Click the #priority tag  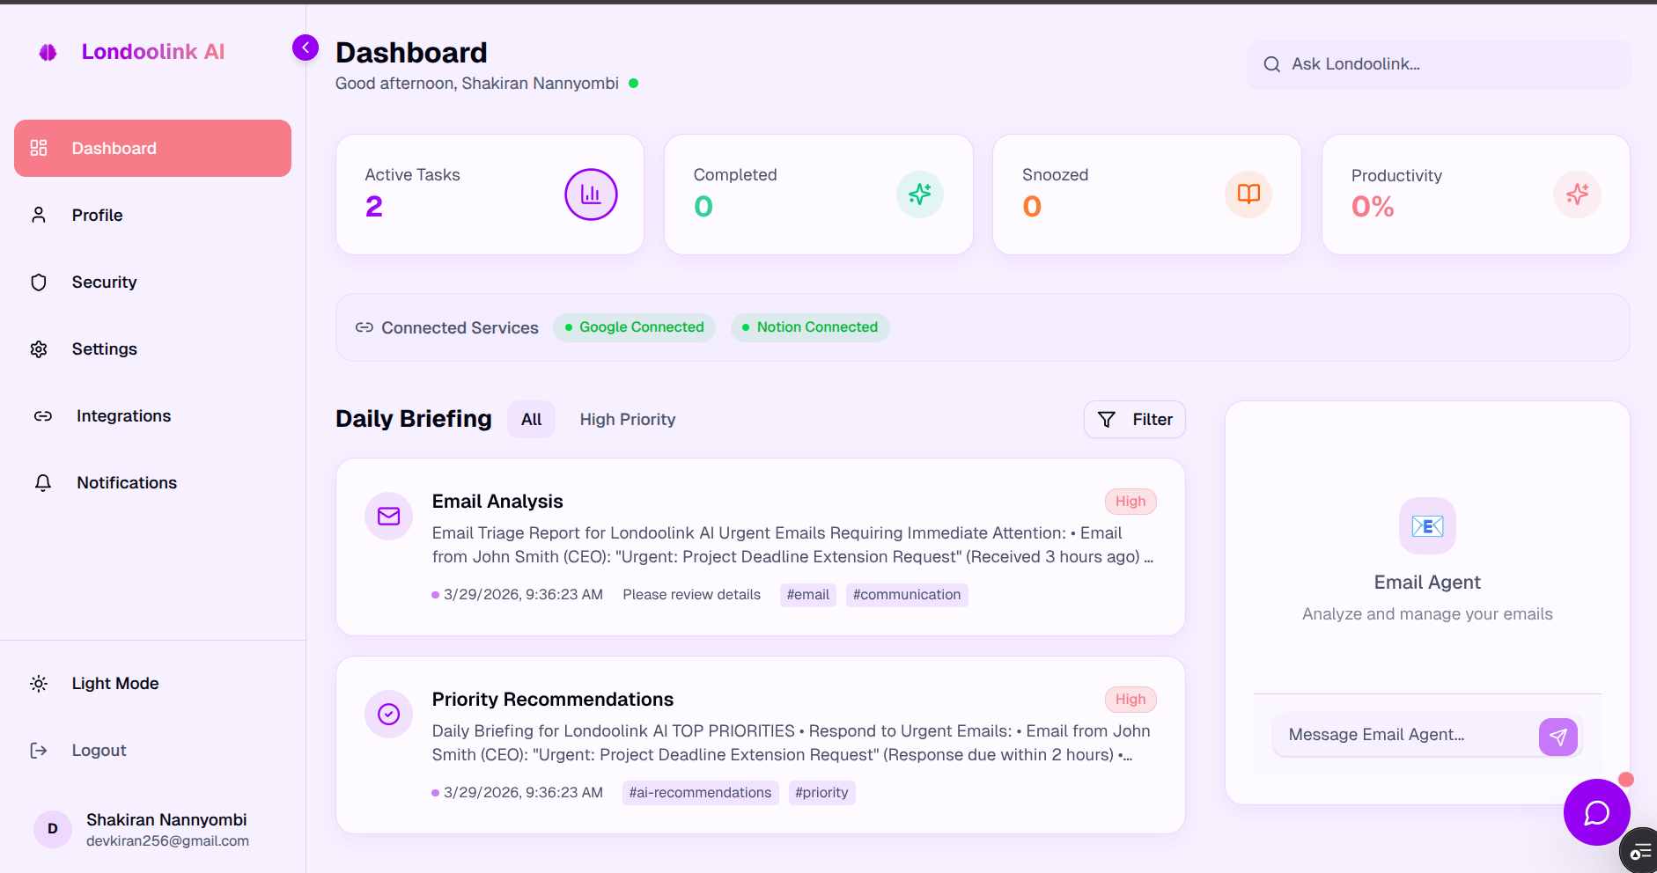point(821,793)
